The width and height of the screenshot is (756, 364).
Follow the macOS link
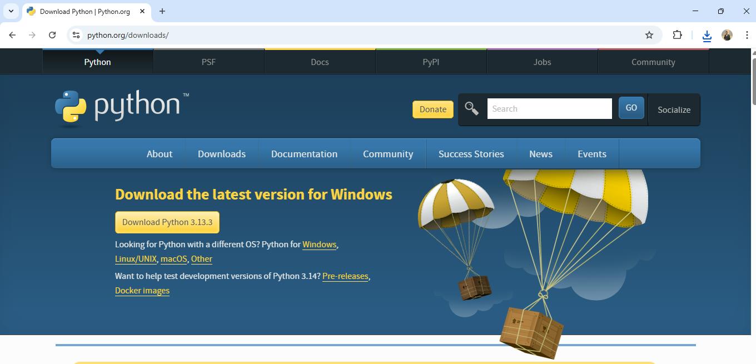click(173, 259)
